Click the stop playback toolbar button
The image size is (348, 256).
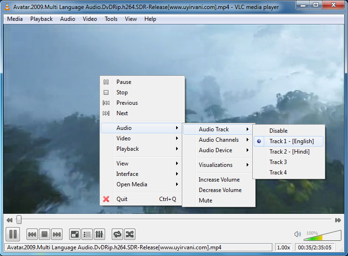(45, 234)
